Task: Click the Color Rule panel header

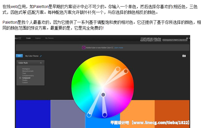Action: [31, 63]
